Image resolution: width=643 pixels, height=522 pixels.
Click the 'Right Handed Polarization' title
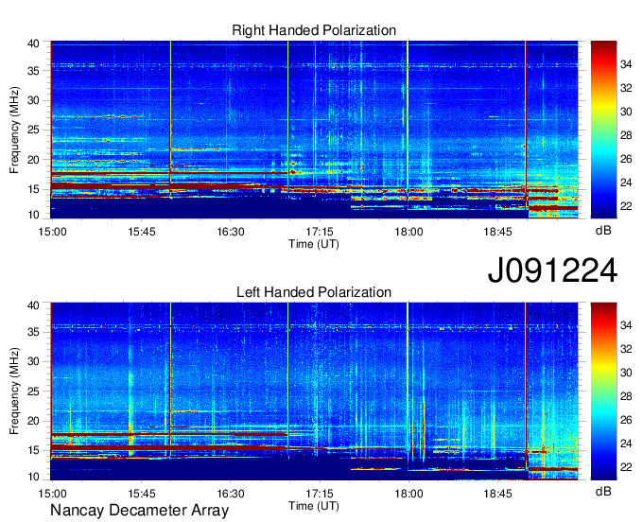314,30
